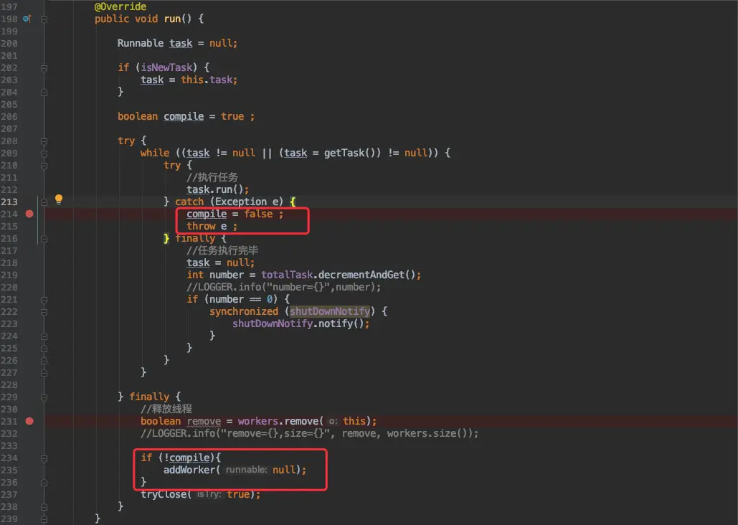Click the override gutter icon on line 198
Image resolution: width=738 pixels, height=525 pixels.
(27, 19)
